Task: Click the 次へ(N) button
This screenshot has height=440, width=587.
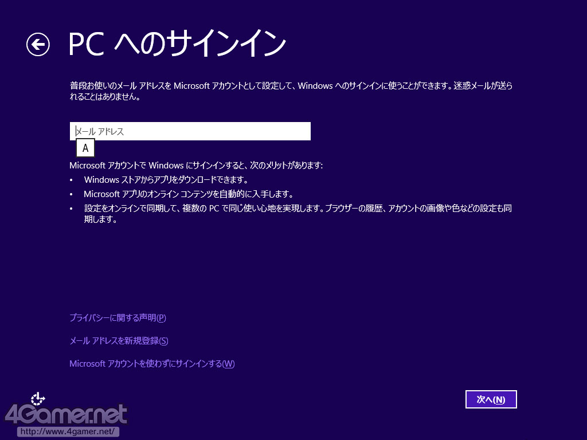Action: click(491, 399)
